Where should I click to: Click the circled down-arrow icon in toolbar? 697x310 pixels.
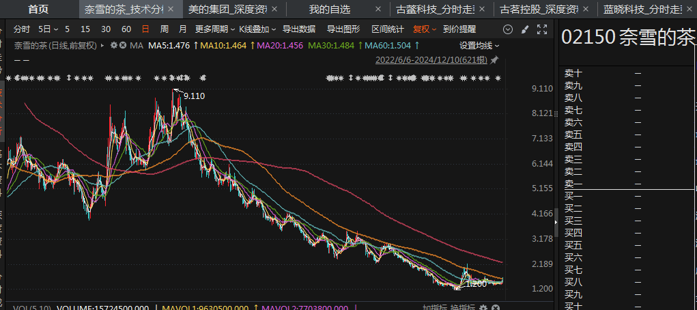(x=508, y=29)
